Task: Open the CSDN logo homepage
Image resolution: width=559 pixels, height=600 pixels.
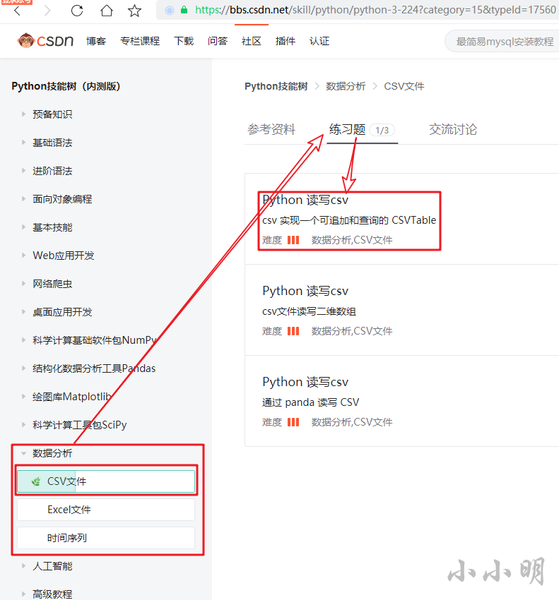Action: tap(46, 40)
